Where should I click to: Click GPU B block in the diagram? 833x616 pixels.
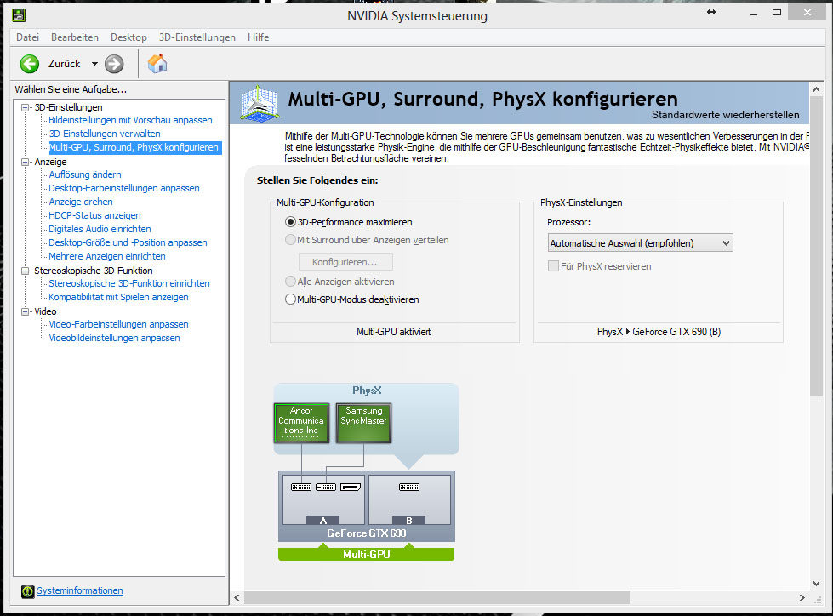[409, 499]
